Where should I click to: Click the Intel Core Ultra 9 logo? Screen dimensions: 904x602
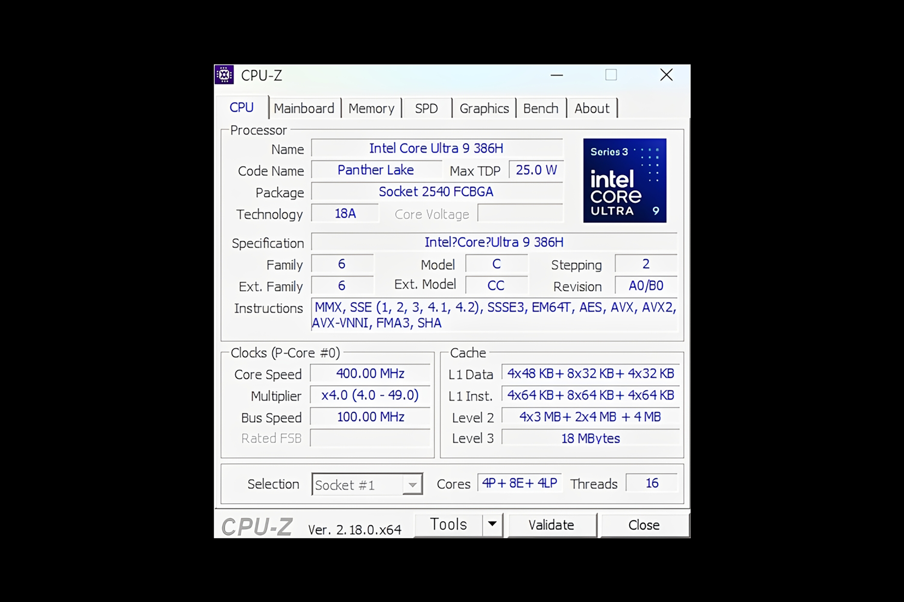[x=625, y=180]
